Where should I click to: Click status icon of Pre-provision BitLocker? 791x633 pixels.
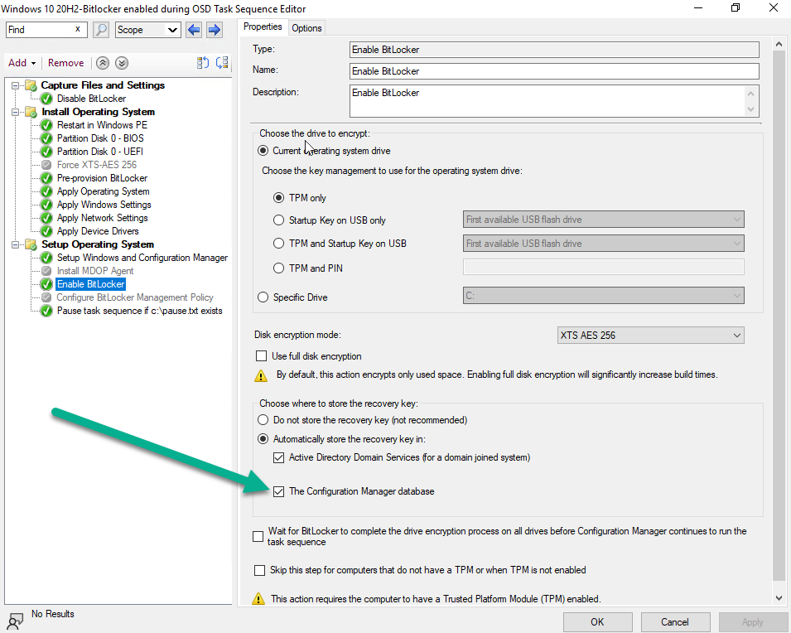click(46, 178)
